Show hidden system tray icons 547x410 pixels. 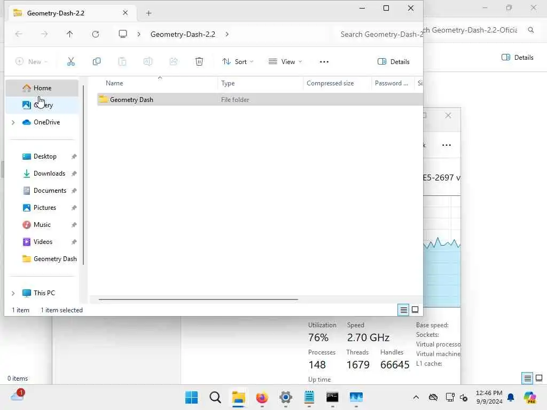coord(416,397)
